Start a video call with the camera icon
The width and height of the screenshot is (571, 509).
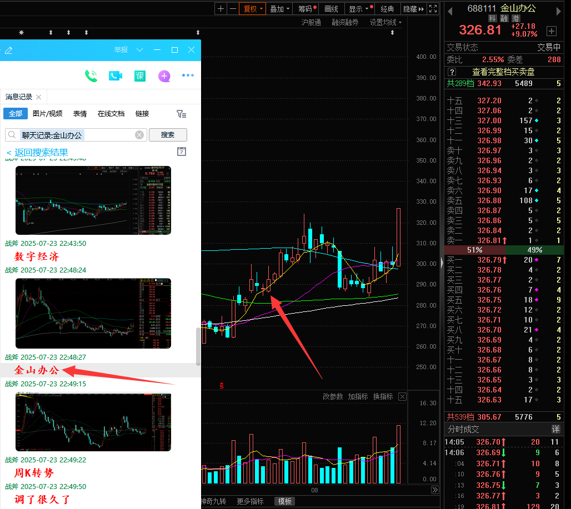[x=116, y=75]
